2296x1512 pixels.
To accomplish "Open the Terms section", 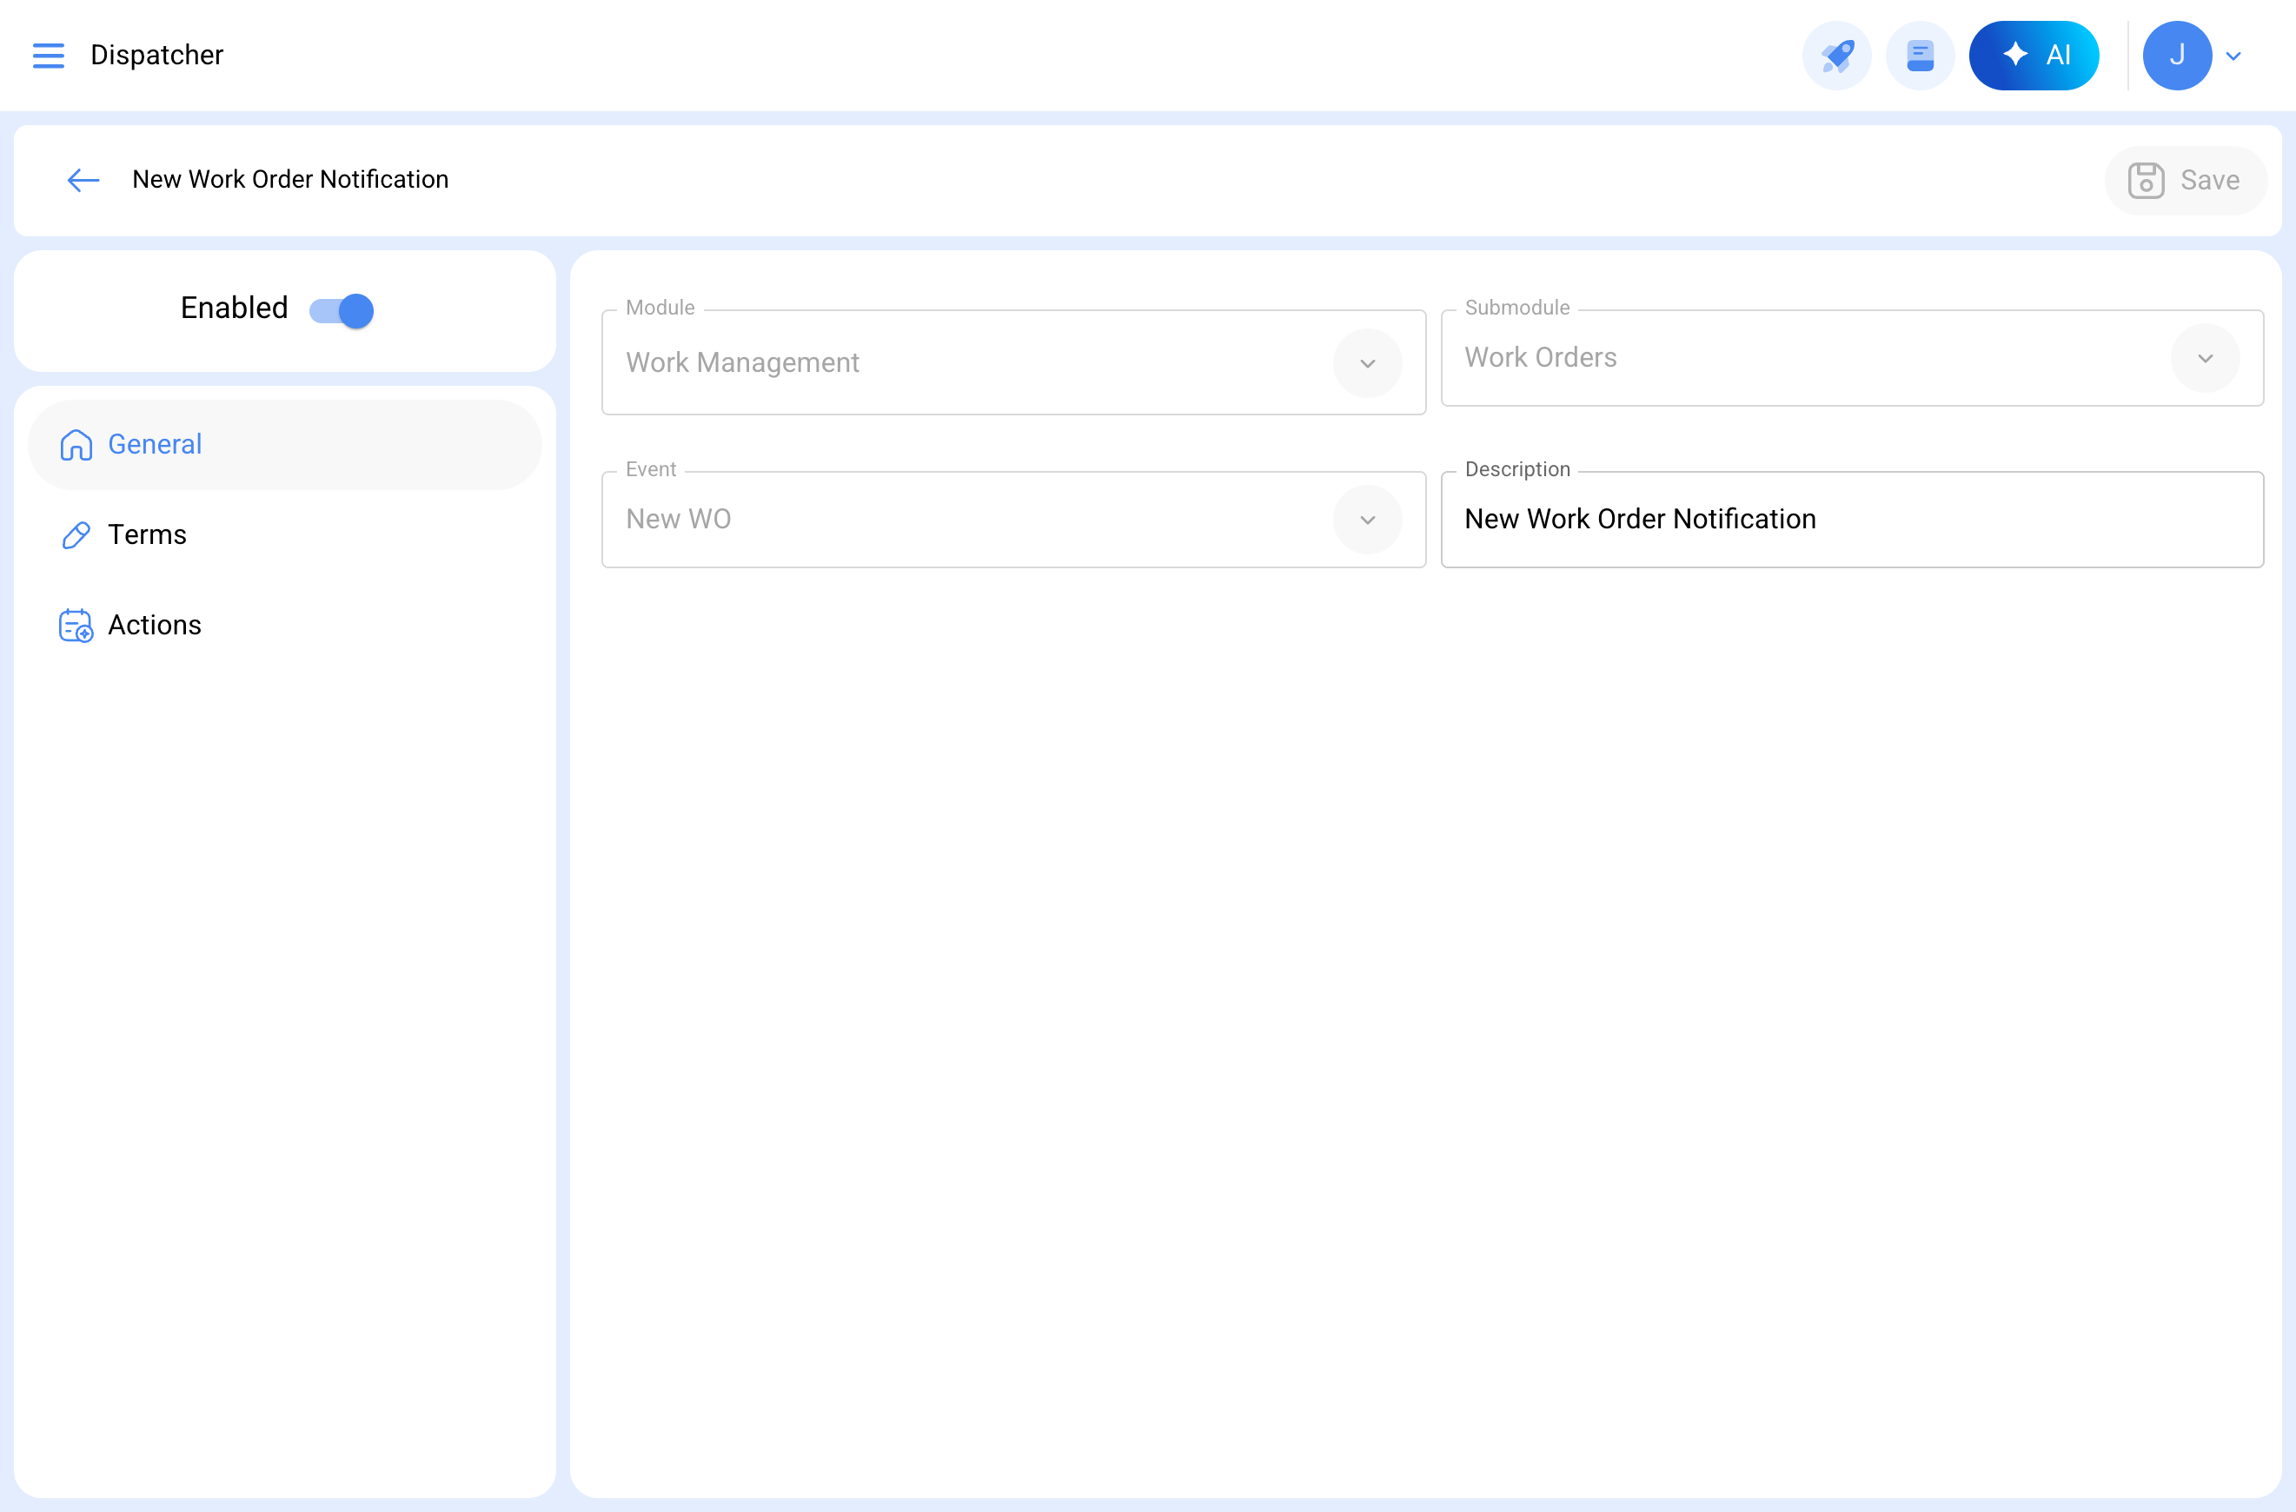I will pos(284,534).
